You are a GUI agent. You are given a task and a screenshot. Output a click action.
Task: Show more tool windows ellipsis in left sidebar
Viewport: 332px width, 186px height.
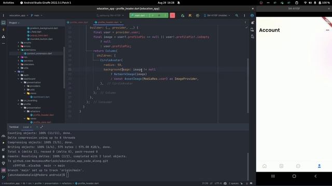point(4,43)
